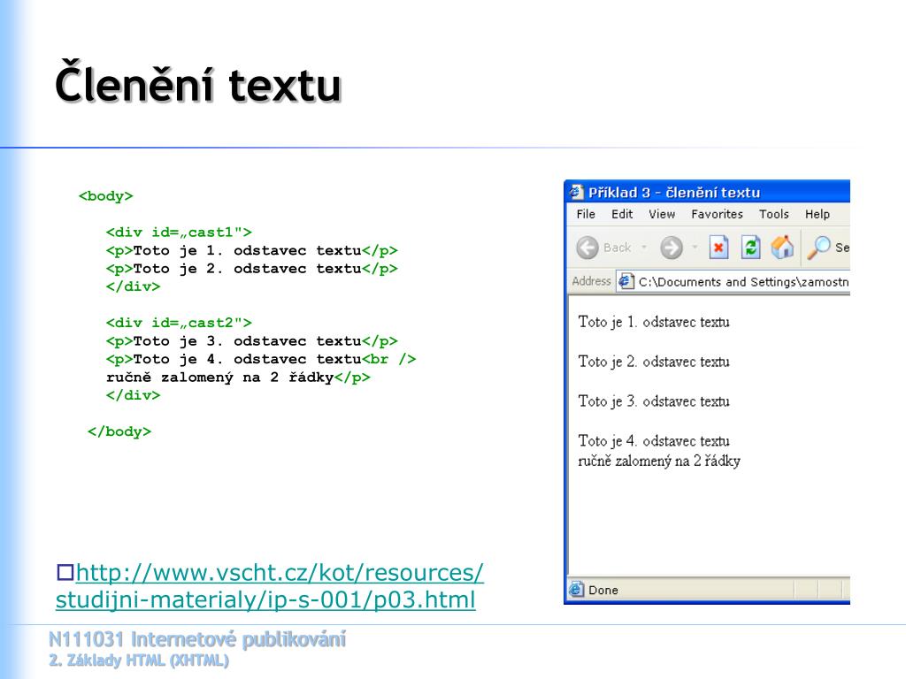Viewport: 906px width, 679px height.
Task: Click the browser title 'Příklad 3 - členění textu'
Action: point(673,192)
